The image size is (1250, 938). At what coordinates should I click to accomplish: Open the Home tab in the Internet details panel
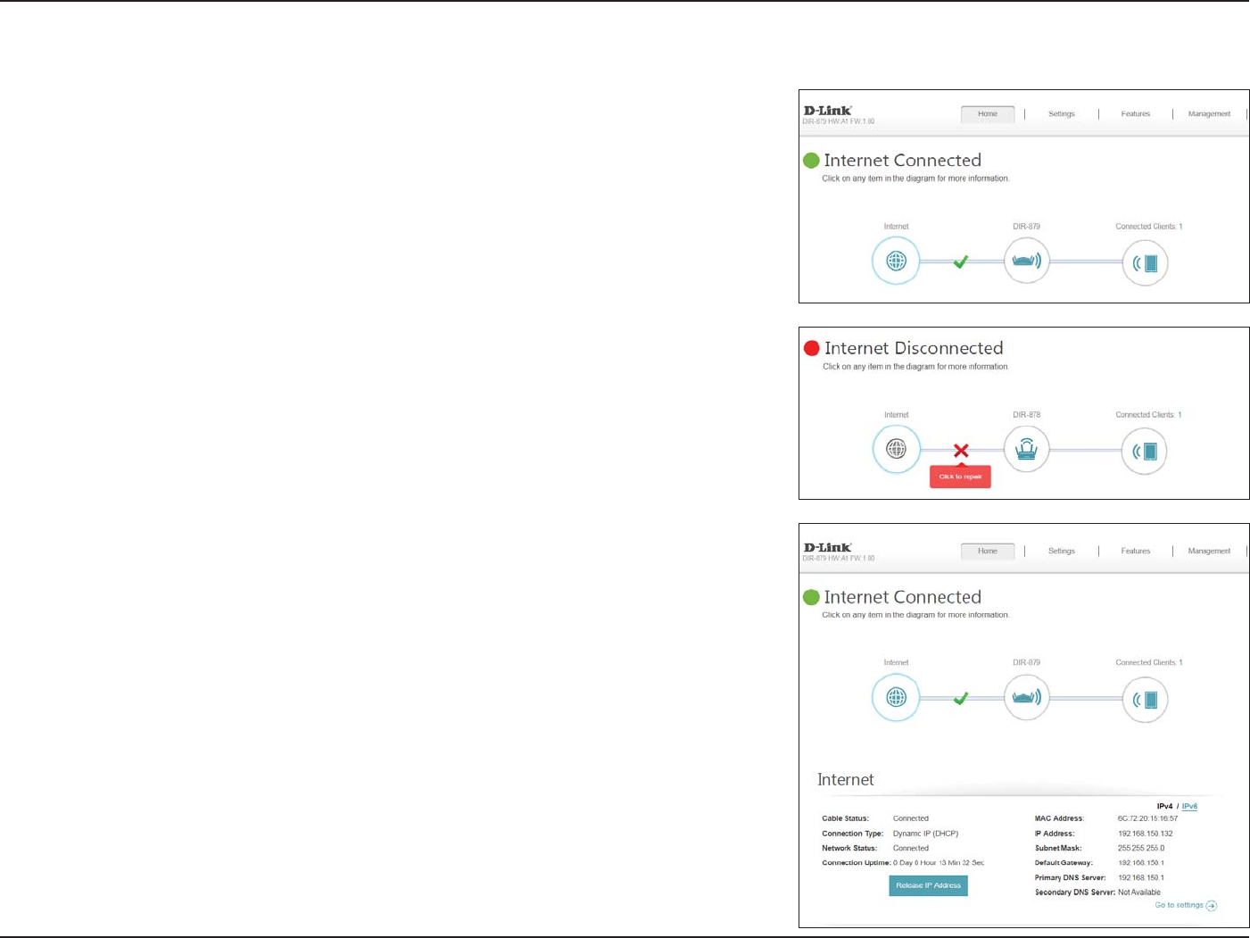[x=988, y=551]
